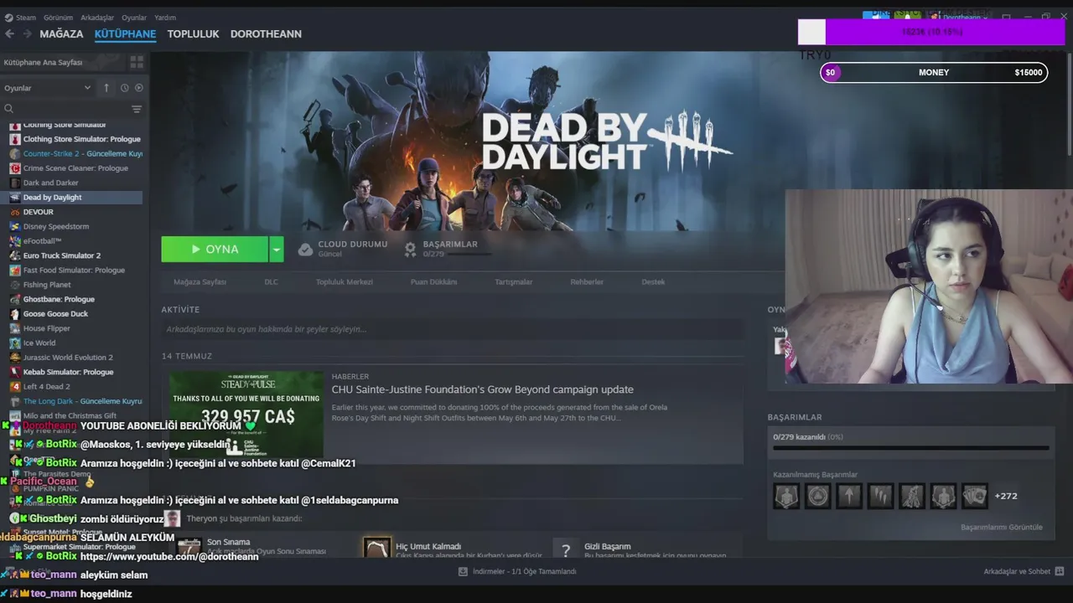Click the activity comment input field
Screen dimensions: 1073x603
click(x=452, y=329)
